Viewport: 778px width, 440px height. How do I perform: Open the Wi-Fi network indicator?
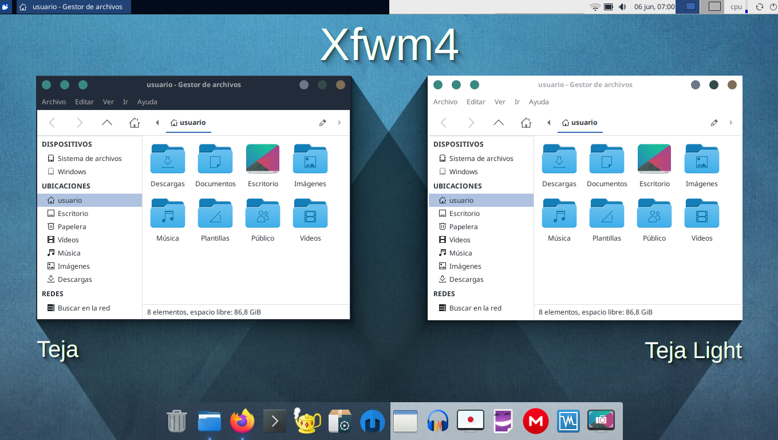tap(595, 7)
